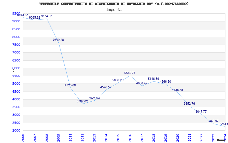
Task: Click the 6500 y-axis tick label
Action: pos(16,60)
